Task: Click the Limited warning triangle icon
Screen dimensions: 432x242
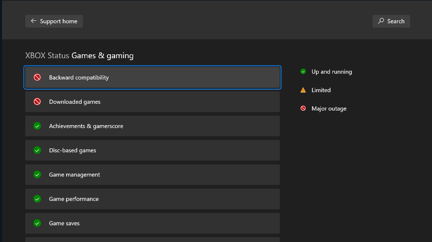Action: click(303, 90)
